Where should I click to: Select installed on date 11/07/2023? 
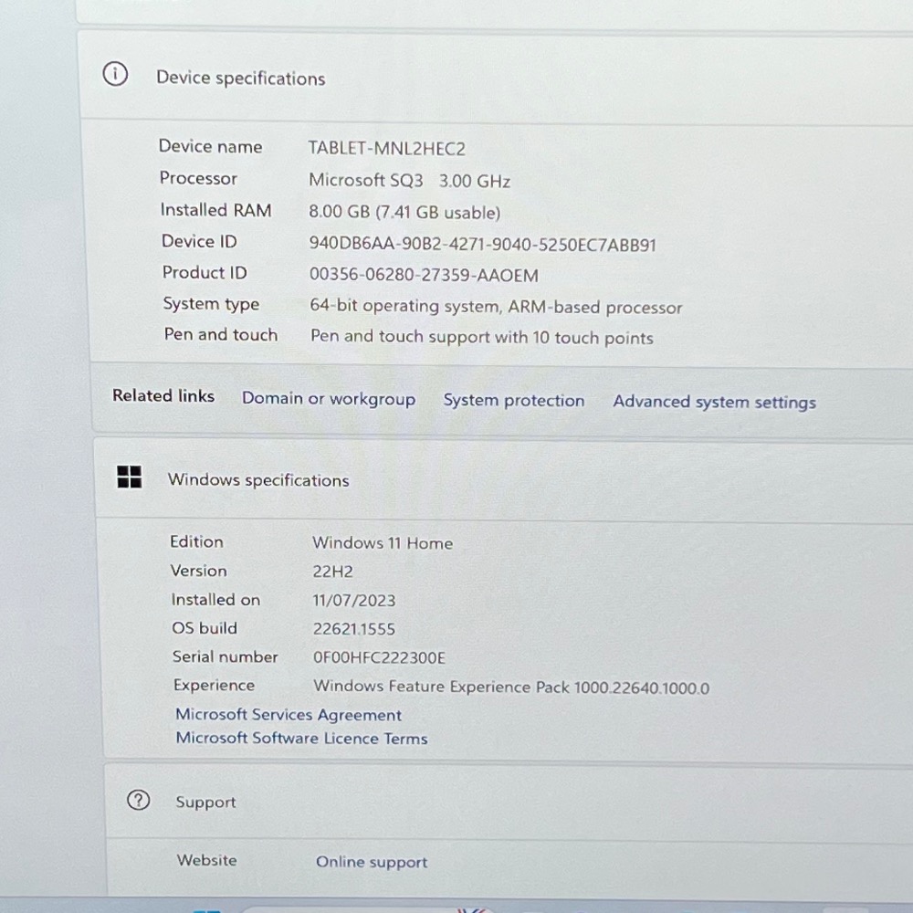click(354, 601)
